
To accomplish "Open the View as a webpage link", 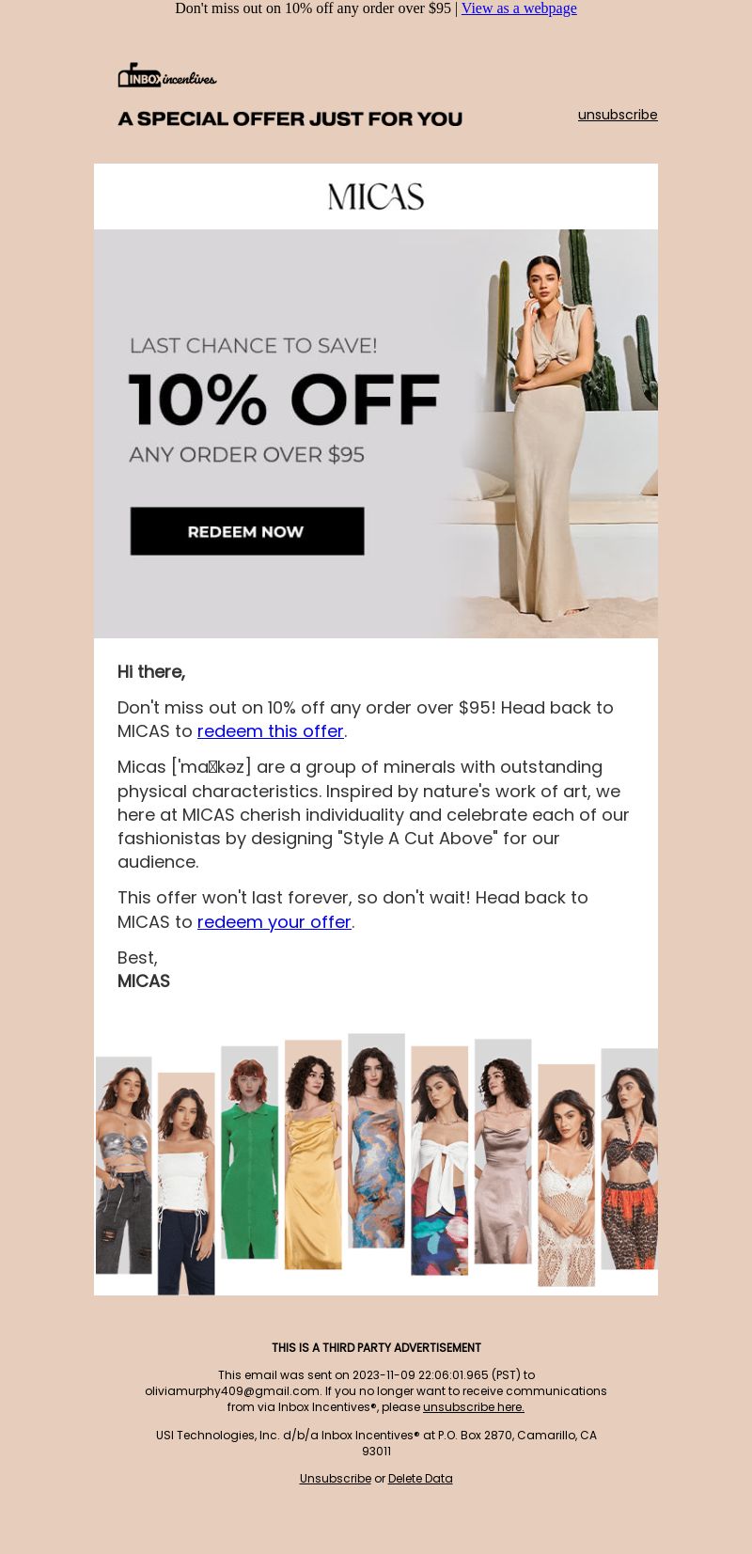I will coord(519,8).
